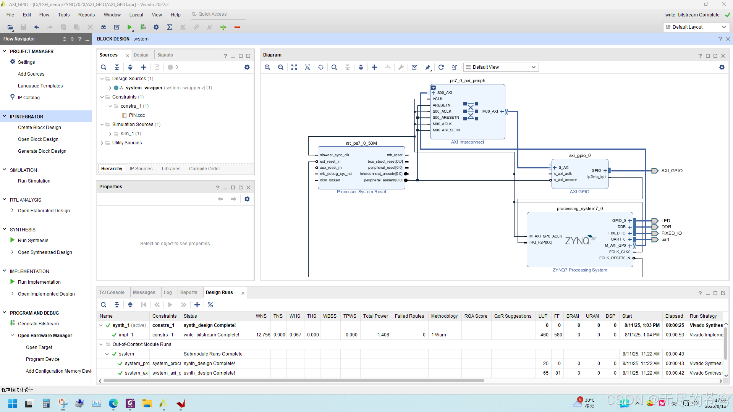Image resolution: width=733 pixels, height=412 pixels.
Task: Click the Generate Bitstream toolbar icon
Action: [x=143, y=27]
